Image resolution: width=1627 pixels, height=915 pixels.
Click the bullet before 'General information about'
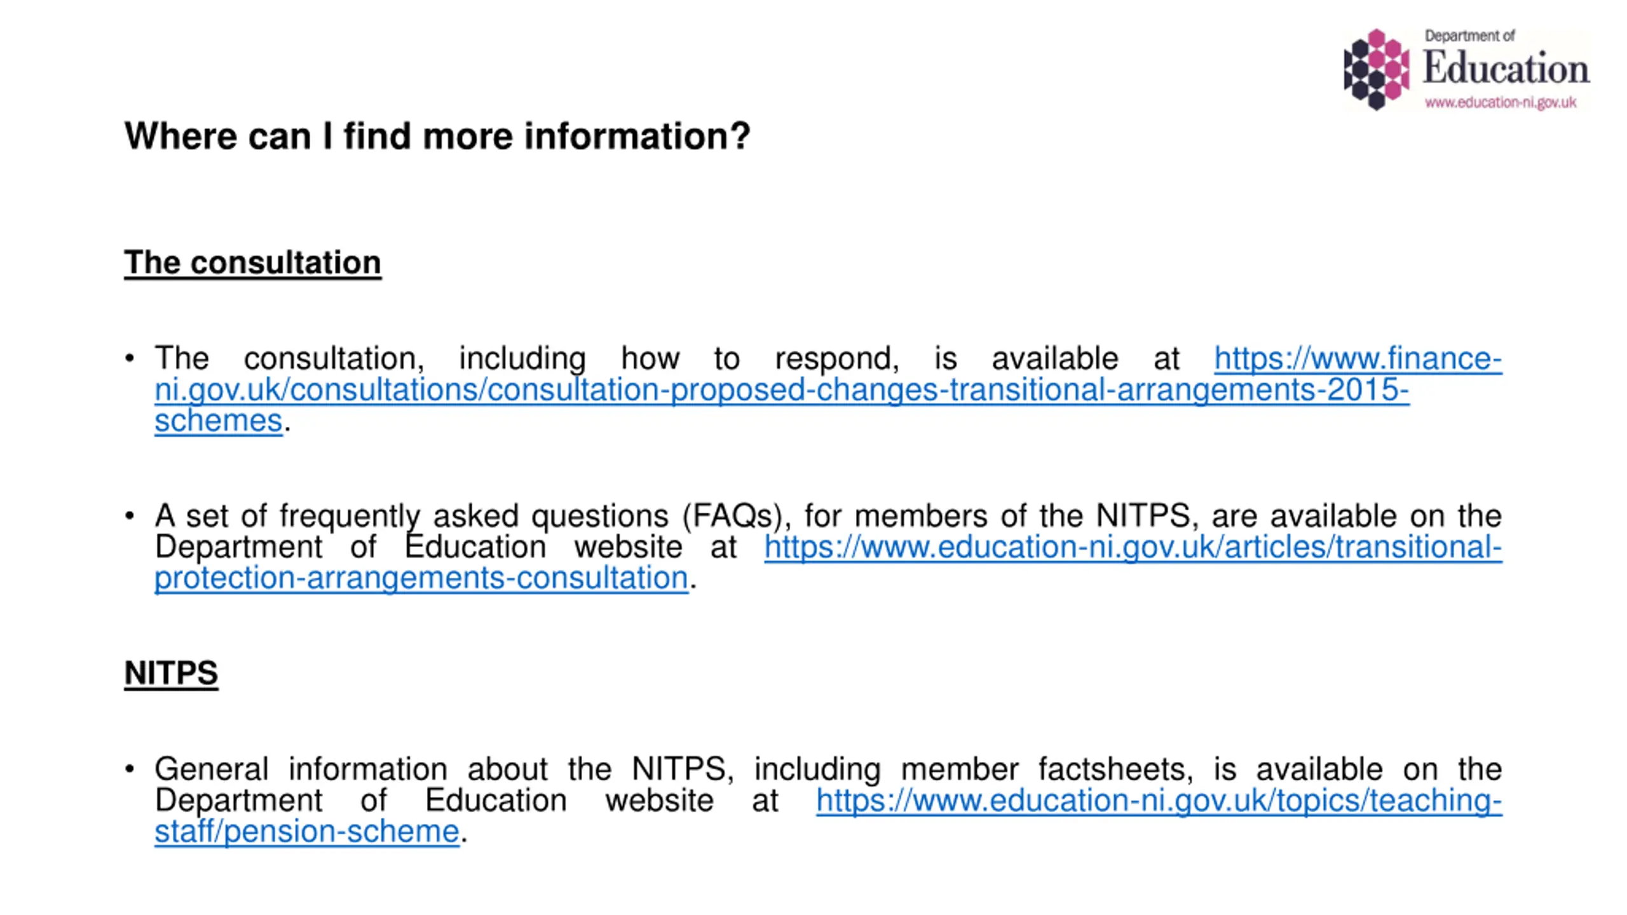[x=130, y=769]
